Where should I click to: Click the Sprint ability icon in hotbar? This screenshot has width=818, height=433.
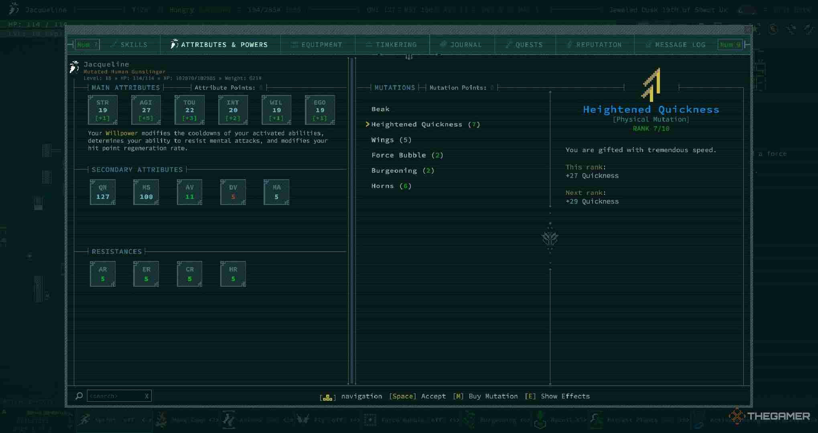click(x=85, y=420)
